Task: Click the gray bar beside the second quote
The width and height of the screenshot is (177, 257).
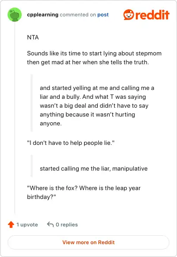Action: click(32, 166)
